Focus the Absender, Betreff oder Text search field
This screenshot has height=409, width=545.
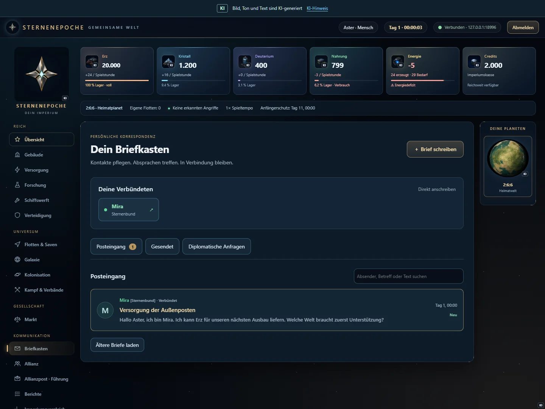(409, 276)
